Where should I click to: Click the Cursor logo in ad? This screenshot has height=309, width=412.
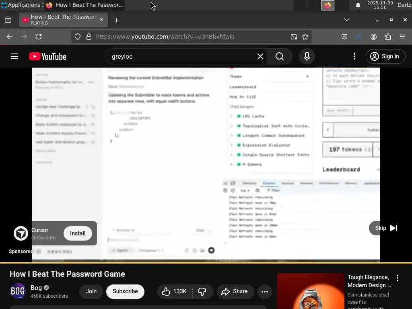pyautogui.click(x=21, y=233)
